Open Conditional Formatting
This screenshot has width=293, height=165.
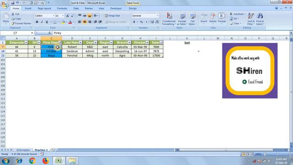click(x=169, y=19)
